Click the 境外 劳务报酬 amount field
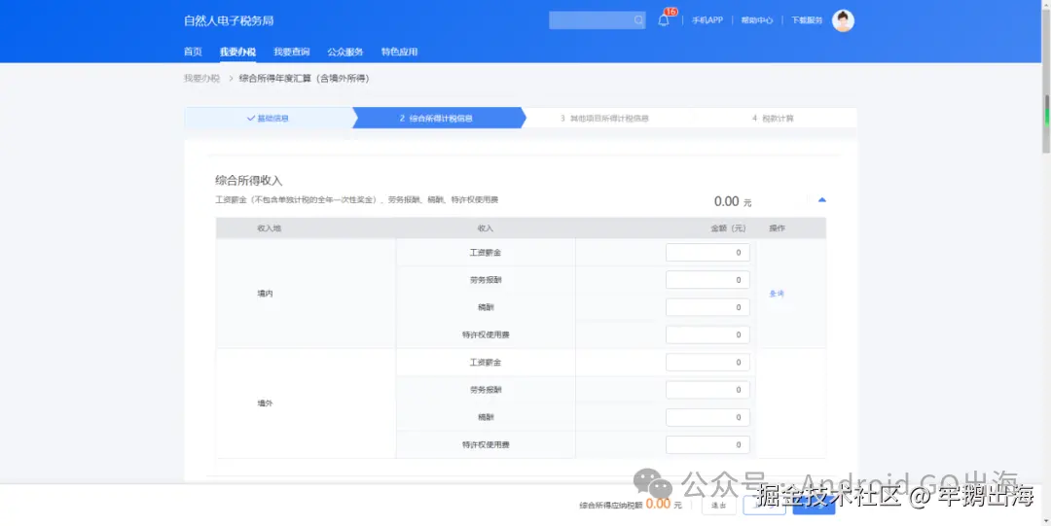 coord(707,390)
